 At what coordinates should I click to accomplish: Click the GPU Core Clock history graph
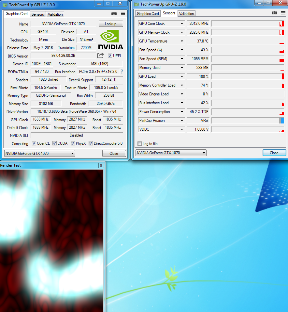coord(248,24)
